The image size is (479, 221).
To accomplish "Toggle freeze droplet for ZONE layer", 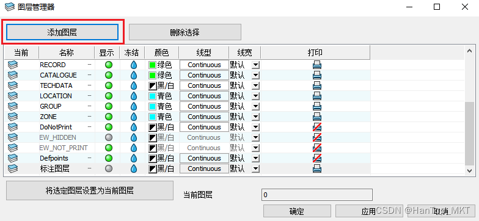I will (133, 117).
